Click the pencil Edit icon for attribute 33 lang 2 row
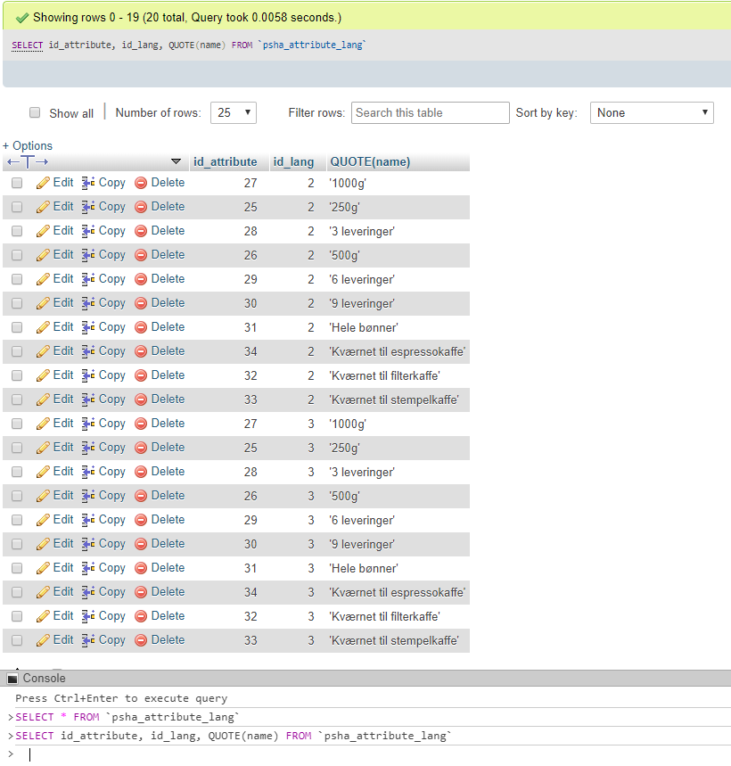This screenshot has height=766, width=731. pos(43,399)
